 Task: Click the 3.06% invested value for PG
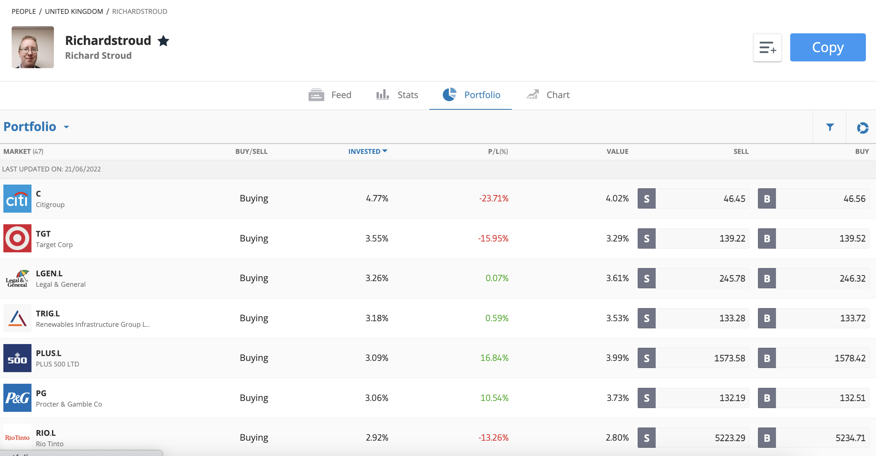[377, 398]
